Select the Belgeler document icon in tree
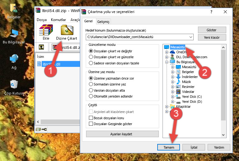The image size is (239, 161). tap(178, 72)
